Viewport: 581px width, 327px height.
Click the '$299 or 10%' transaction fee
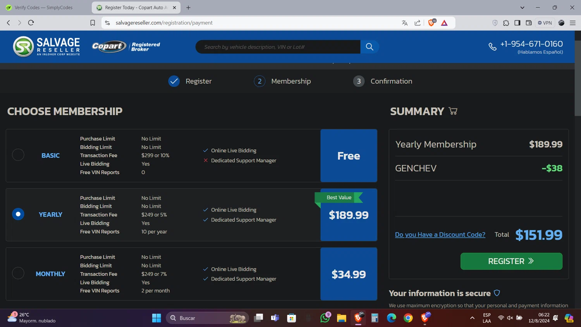click(x=155, y=155)
